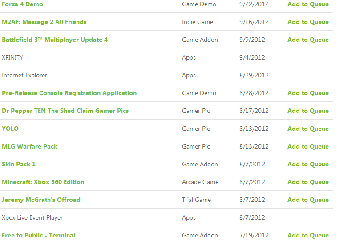Add Battlefield 3 update to queue

click(308, 40)
